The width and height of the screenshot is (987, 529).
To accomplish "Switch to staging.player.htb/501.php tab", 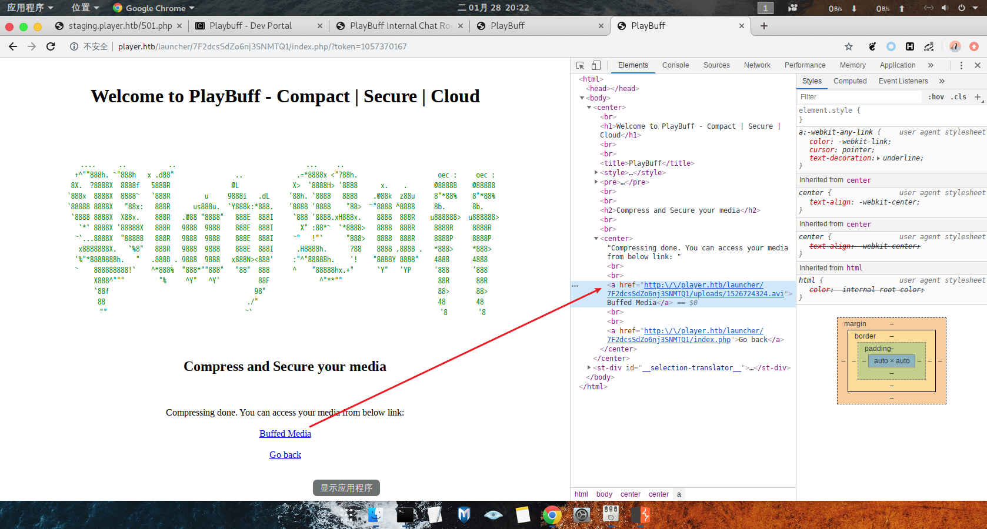I will (x=120, y=26).
